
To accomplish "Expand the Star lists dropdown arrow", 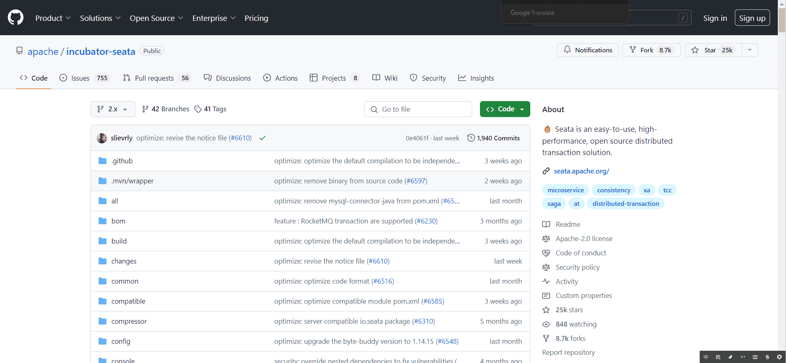I will coord(750,50).
